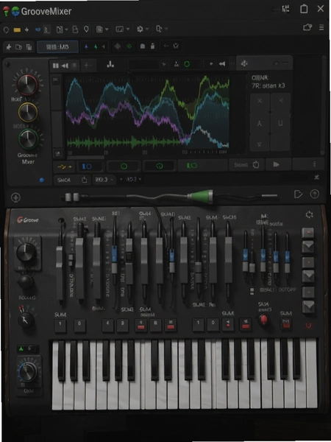
Task: Click the red-ringed knob at top left
Action: pyautogui.click(x=27, y=85)
